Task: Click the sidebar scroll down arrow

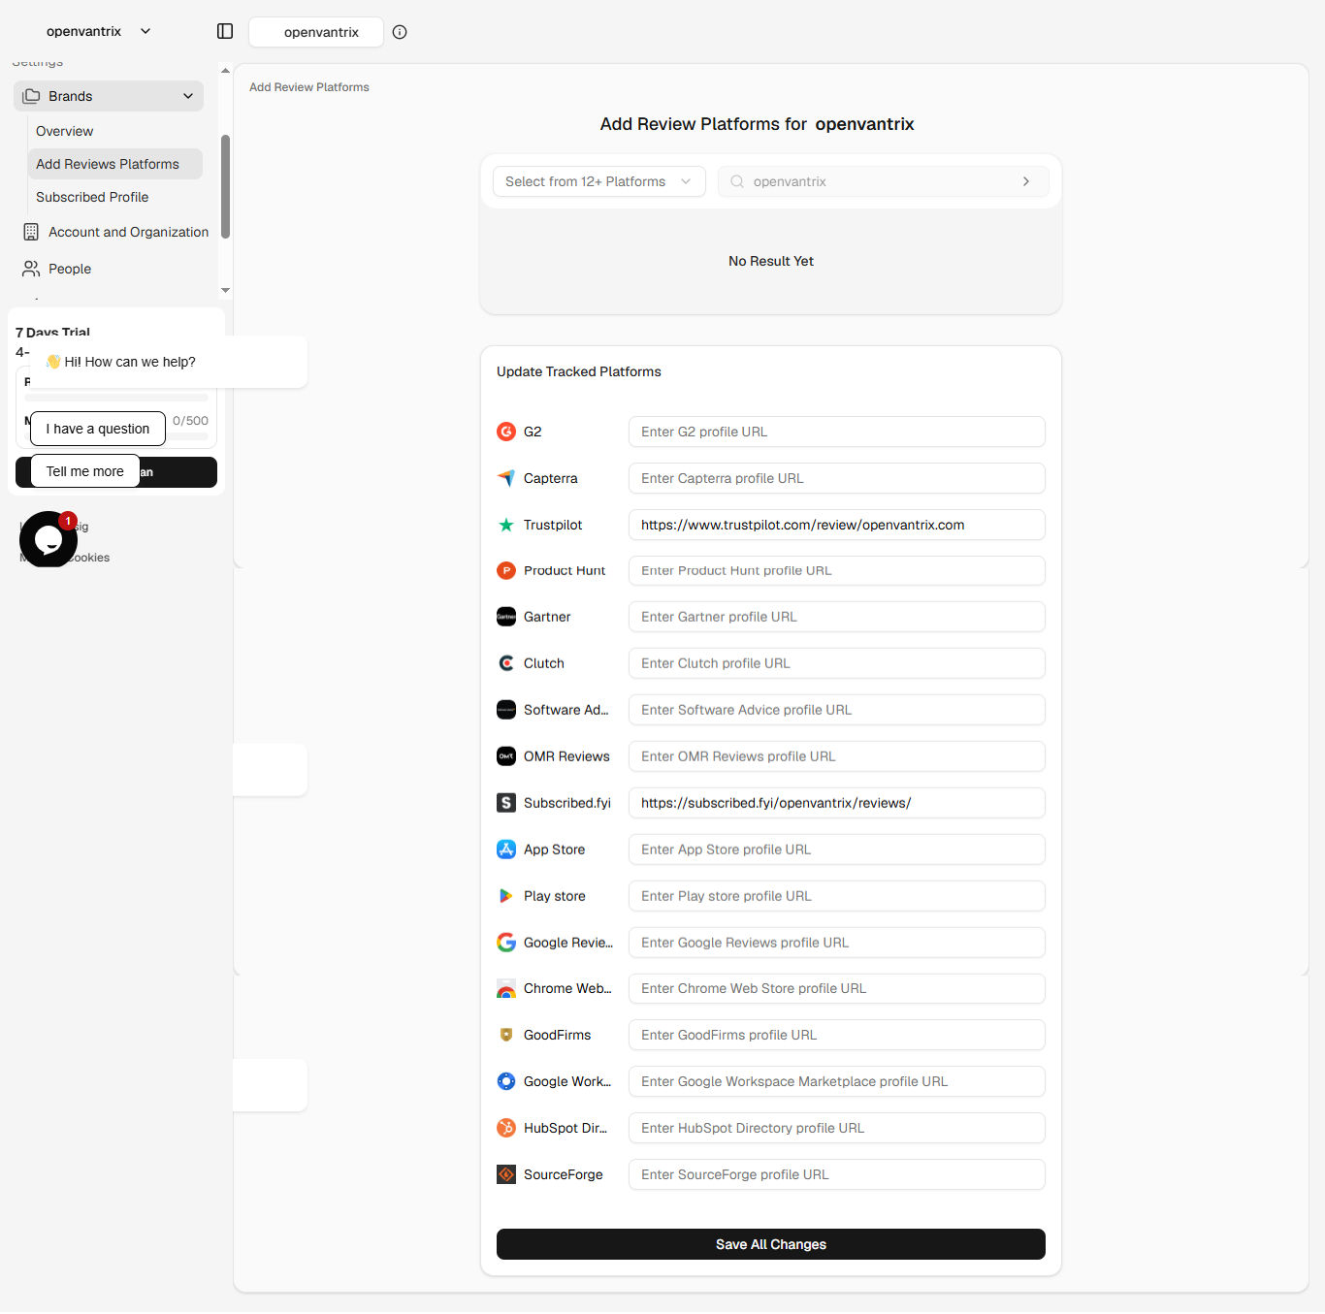Action: (x=225, y=290)
